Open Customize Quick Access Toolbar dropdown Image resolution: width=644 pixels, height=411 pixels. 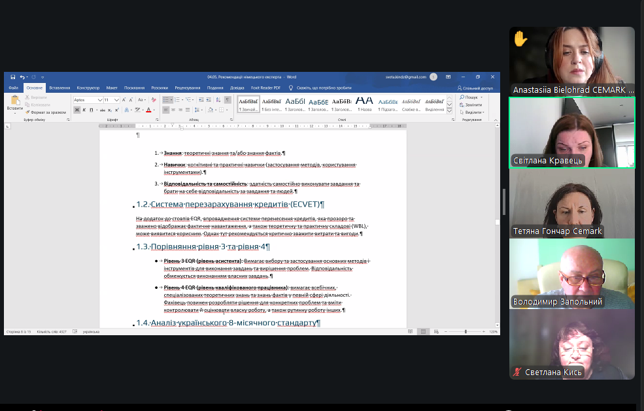click(42, 77)
